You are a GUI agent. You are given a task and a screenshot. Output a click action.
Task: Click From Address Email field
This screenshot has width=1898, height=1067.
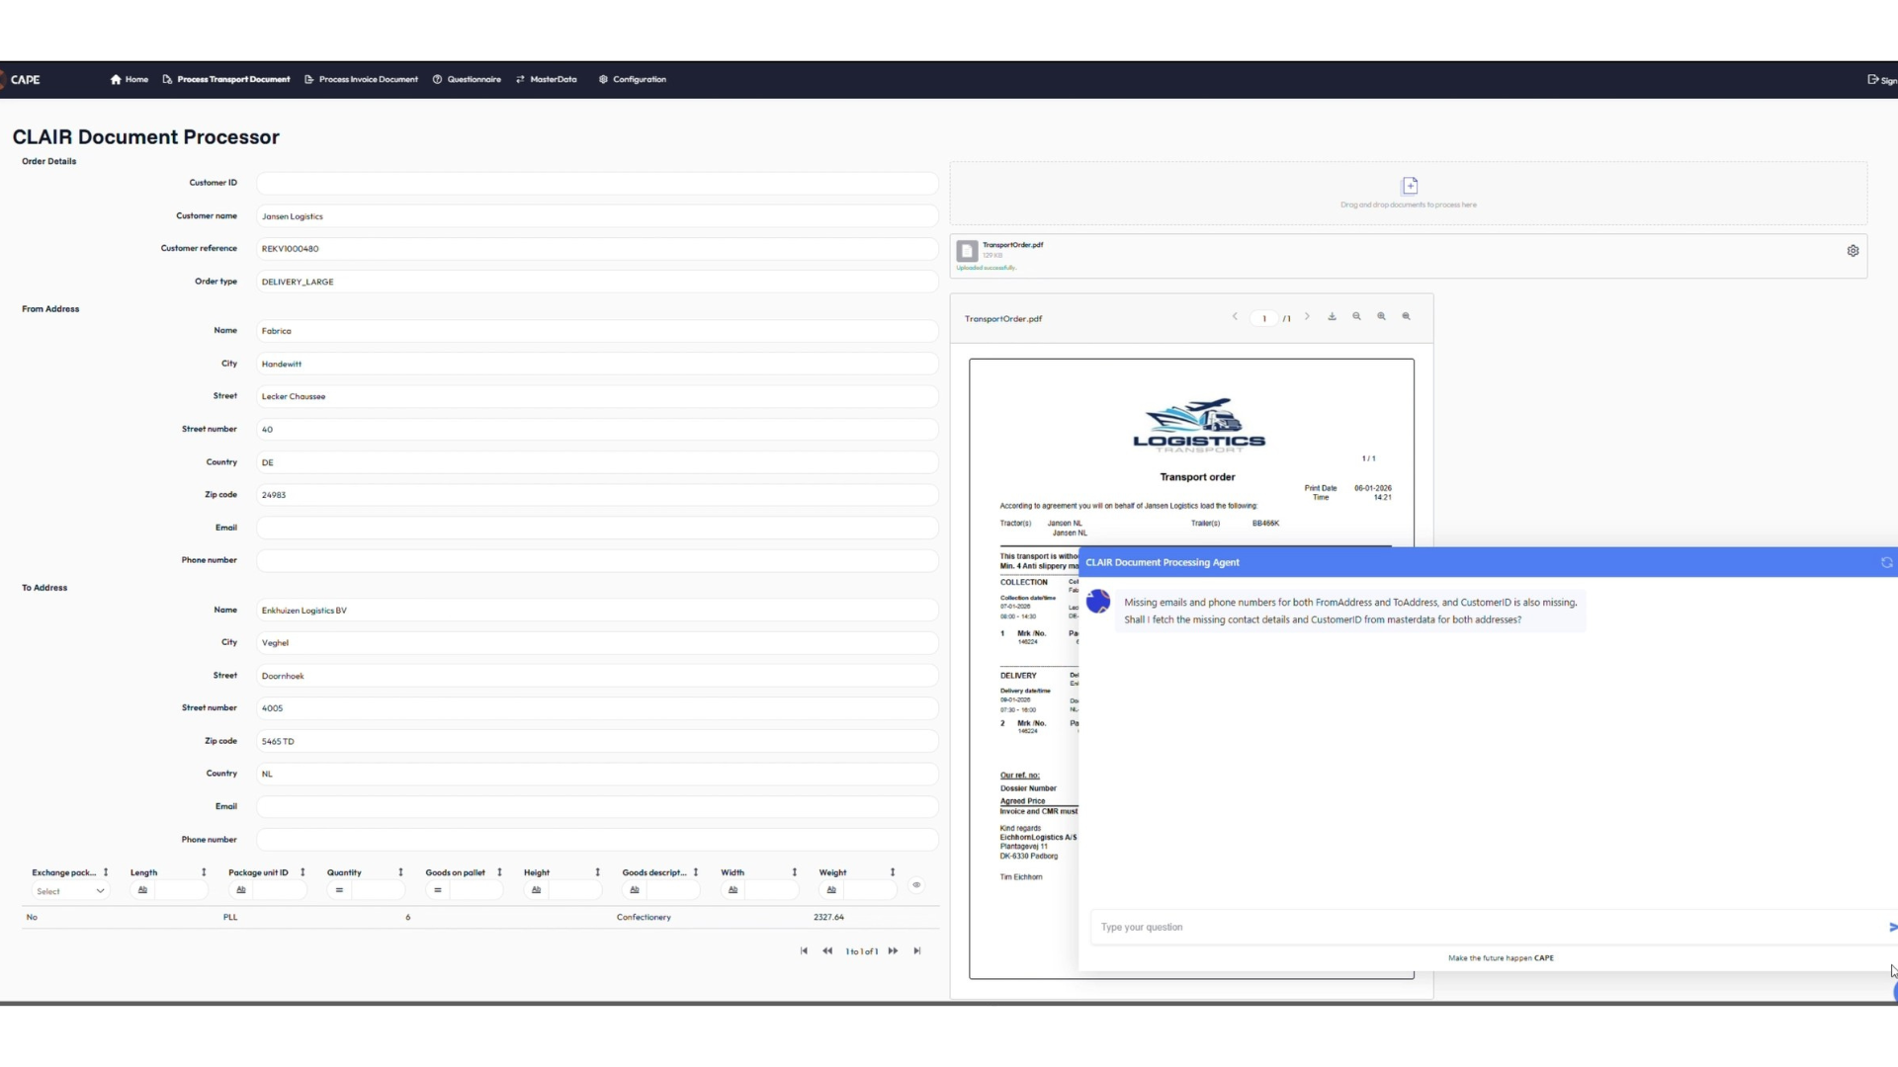tap(597, 528)
